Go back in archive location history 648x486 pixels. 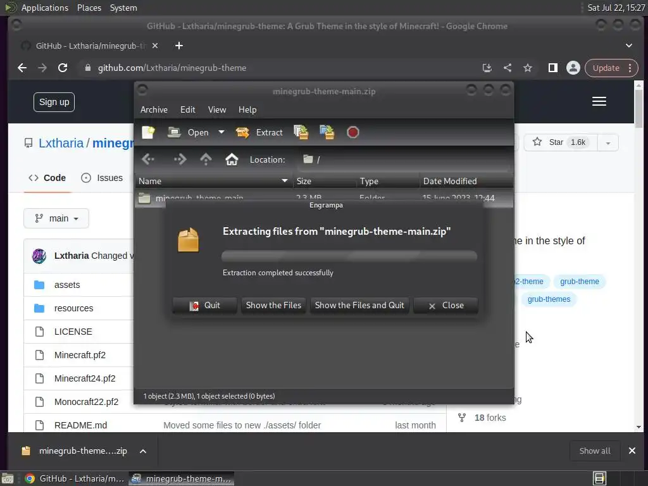(x=148, y=159)
